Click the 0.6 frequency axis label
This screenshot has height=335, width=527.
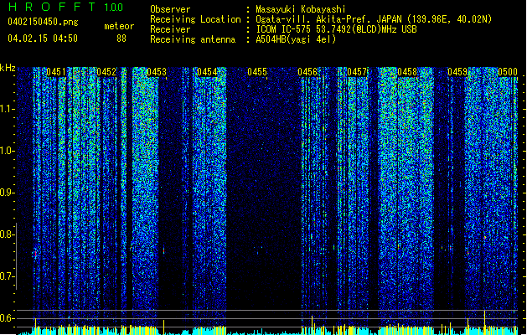pyautogui.click(x=8, y=318)
